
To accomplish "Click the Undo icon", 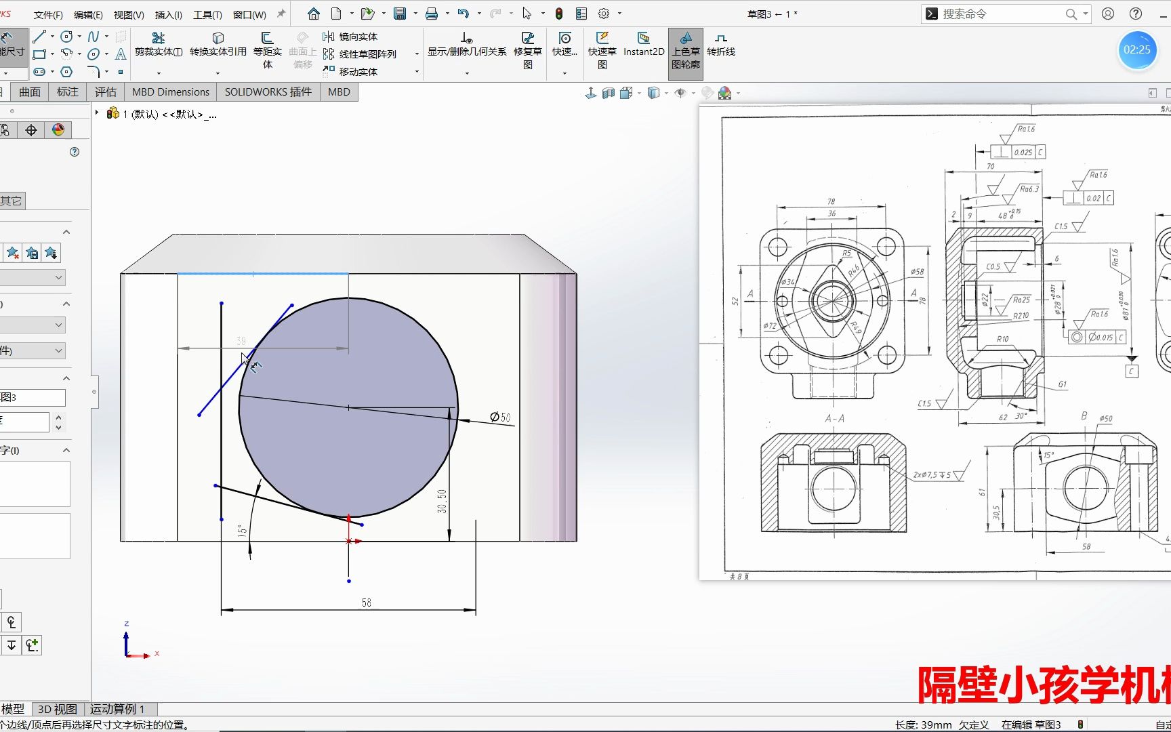I will click(464, 14).
